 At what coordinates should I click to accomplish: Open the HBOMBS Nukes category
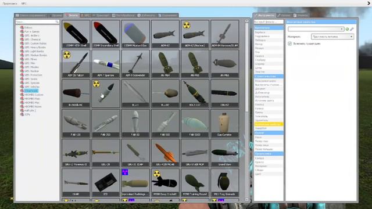[33, 106]
